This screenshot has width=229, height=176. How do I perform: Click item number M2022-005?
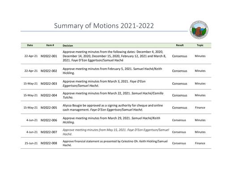[x=49, y=108]
